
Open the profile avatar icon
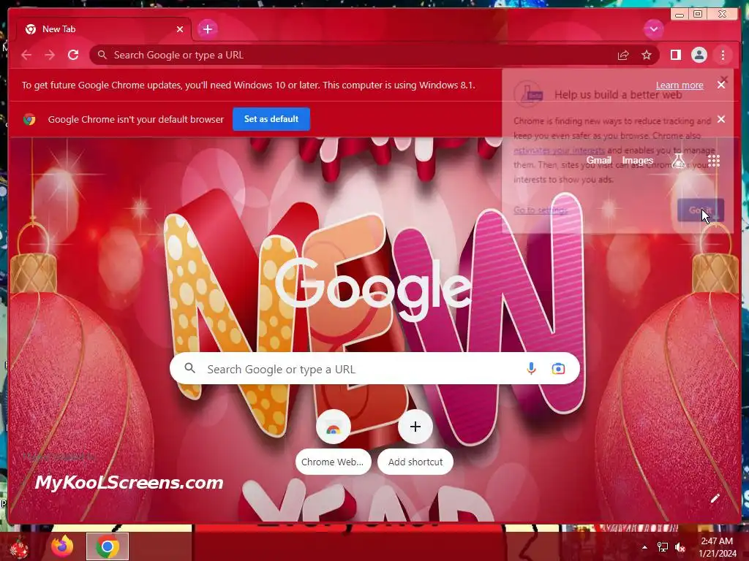tap(699, 56)
